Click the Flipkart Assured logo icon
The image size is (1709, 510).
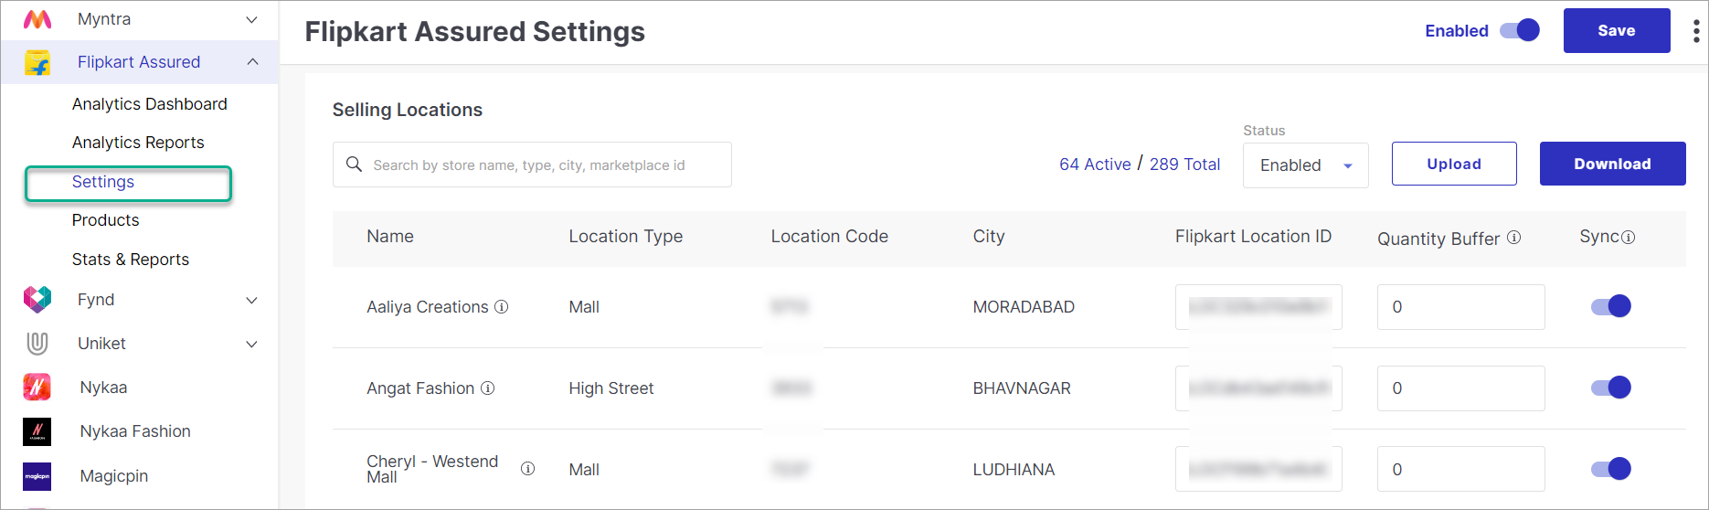(x=37, y=62)
